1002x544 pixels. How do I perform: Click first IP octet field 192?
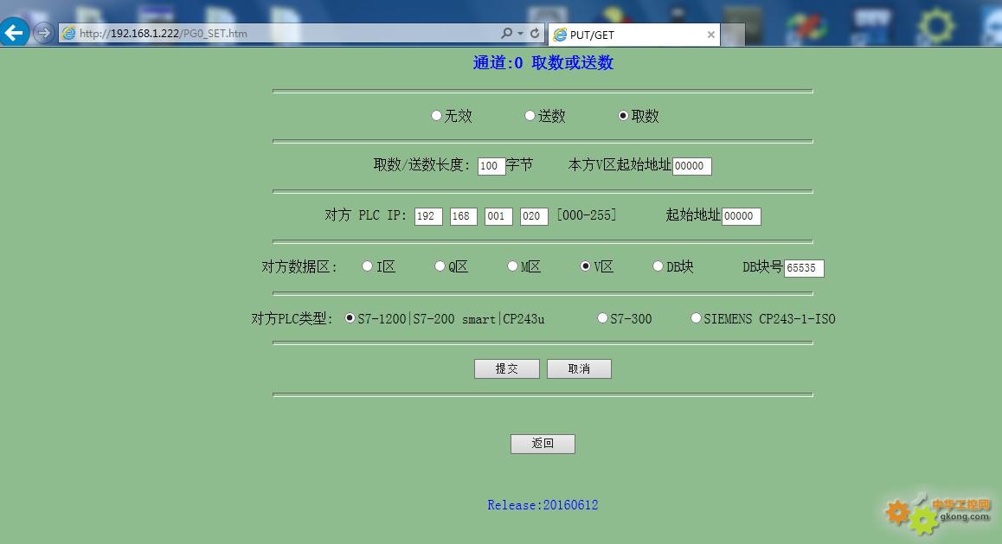click(428, 216)
